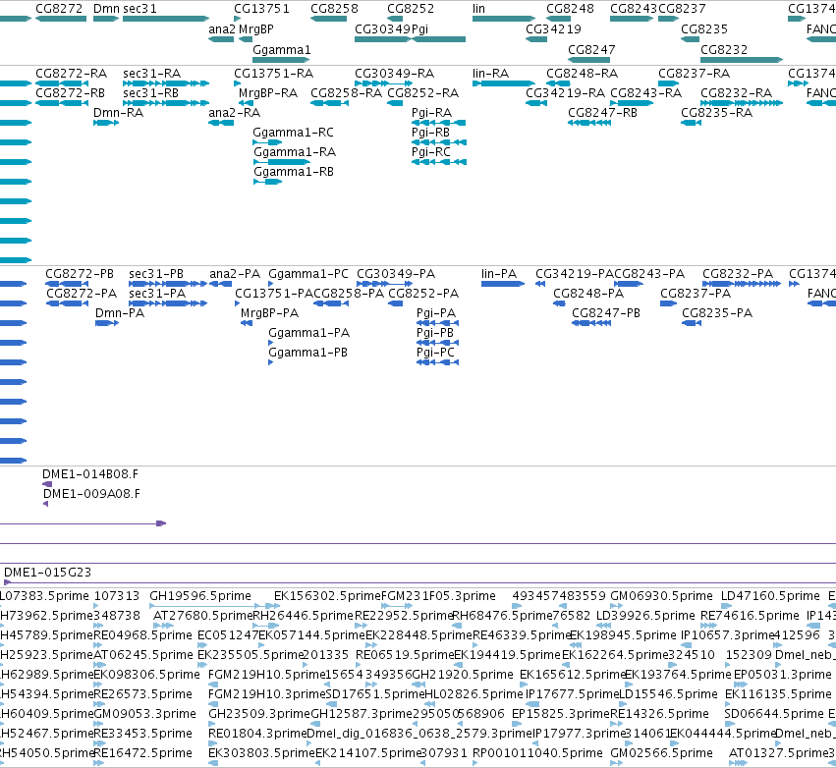Click the CG8252 gene feature

tap(395, 19)
